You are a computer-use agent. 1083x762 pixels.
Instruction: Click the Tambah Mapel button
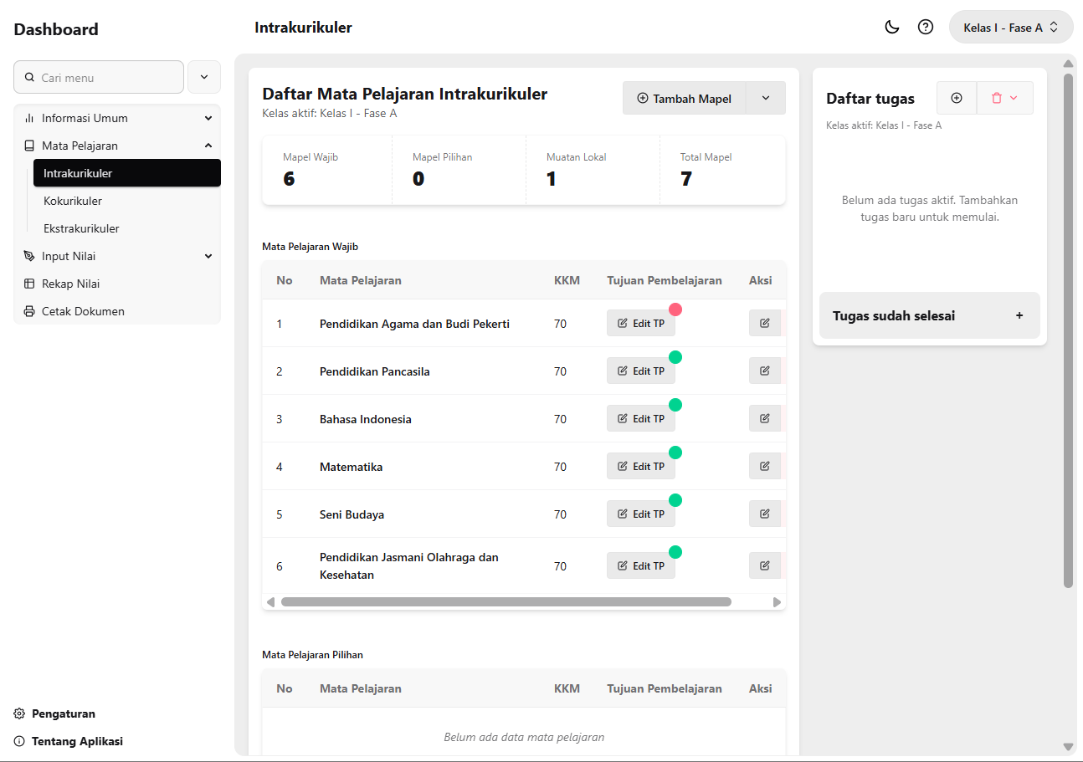point(684,98)
